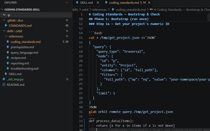Open troubleshooting.md file
210x131 pixels.
[24, 69]
